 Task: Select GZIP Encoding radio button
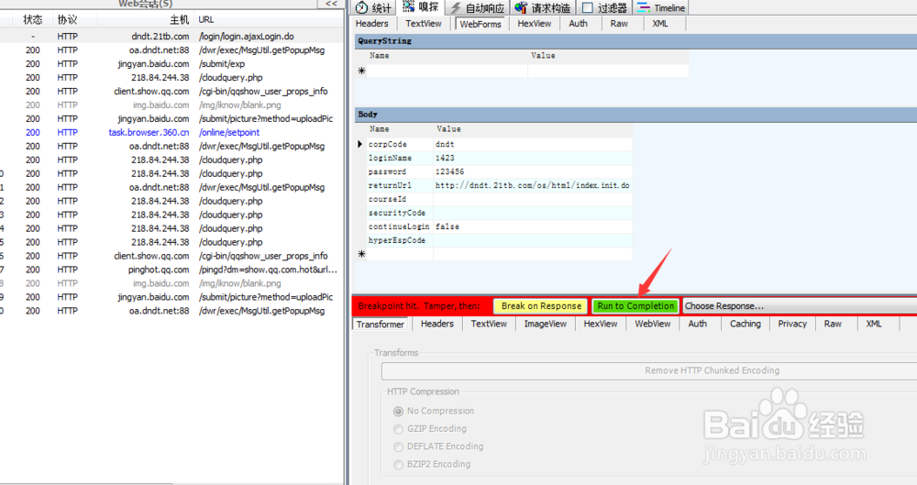tap(398, 429)
